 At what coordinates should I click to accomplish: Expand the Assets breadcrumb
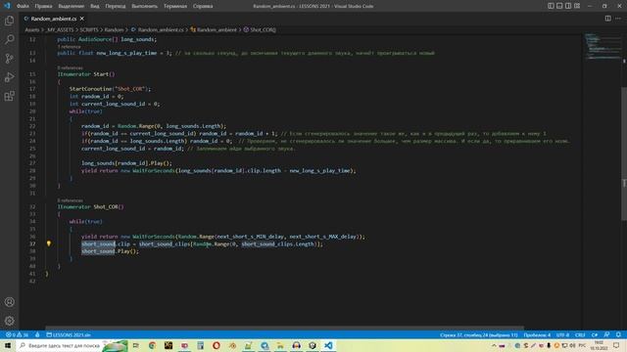coord(32,29)
